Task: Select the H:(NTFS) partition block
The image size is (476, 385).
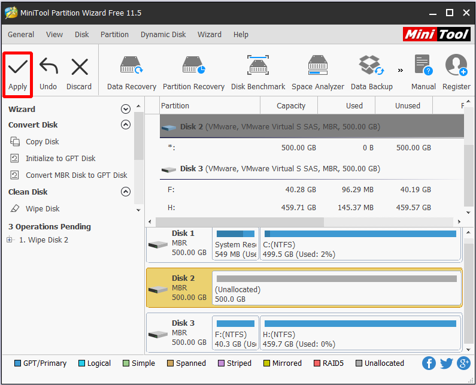Action: coord(360,334)
